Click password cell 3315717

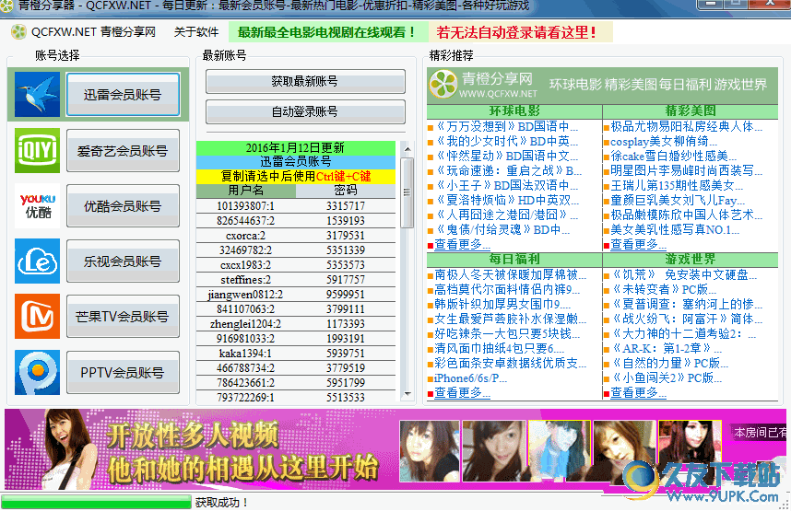click(x=346, y=205)
